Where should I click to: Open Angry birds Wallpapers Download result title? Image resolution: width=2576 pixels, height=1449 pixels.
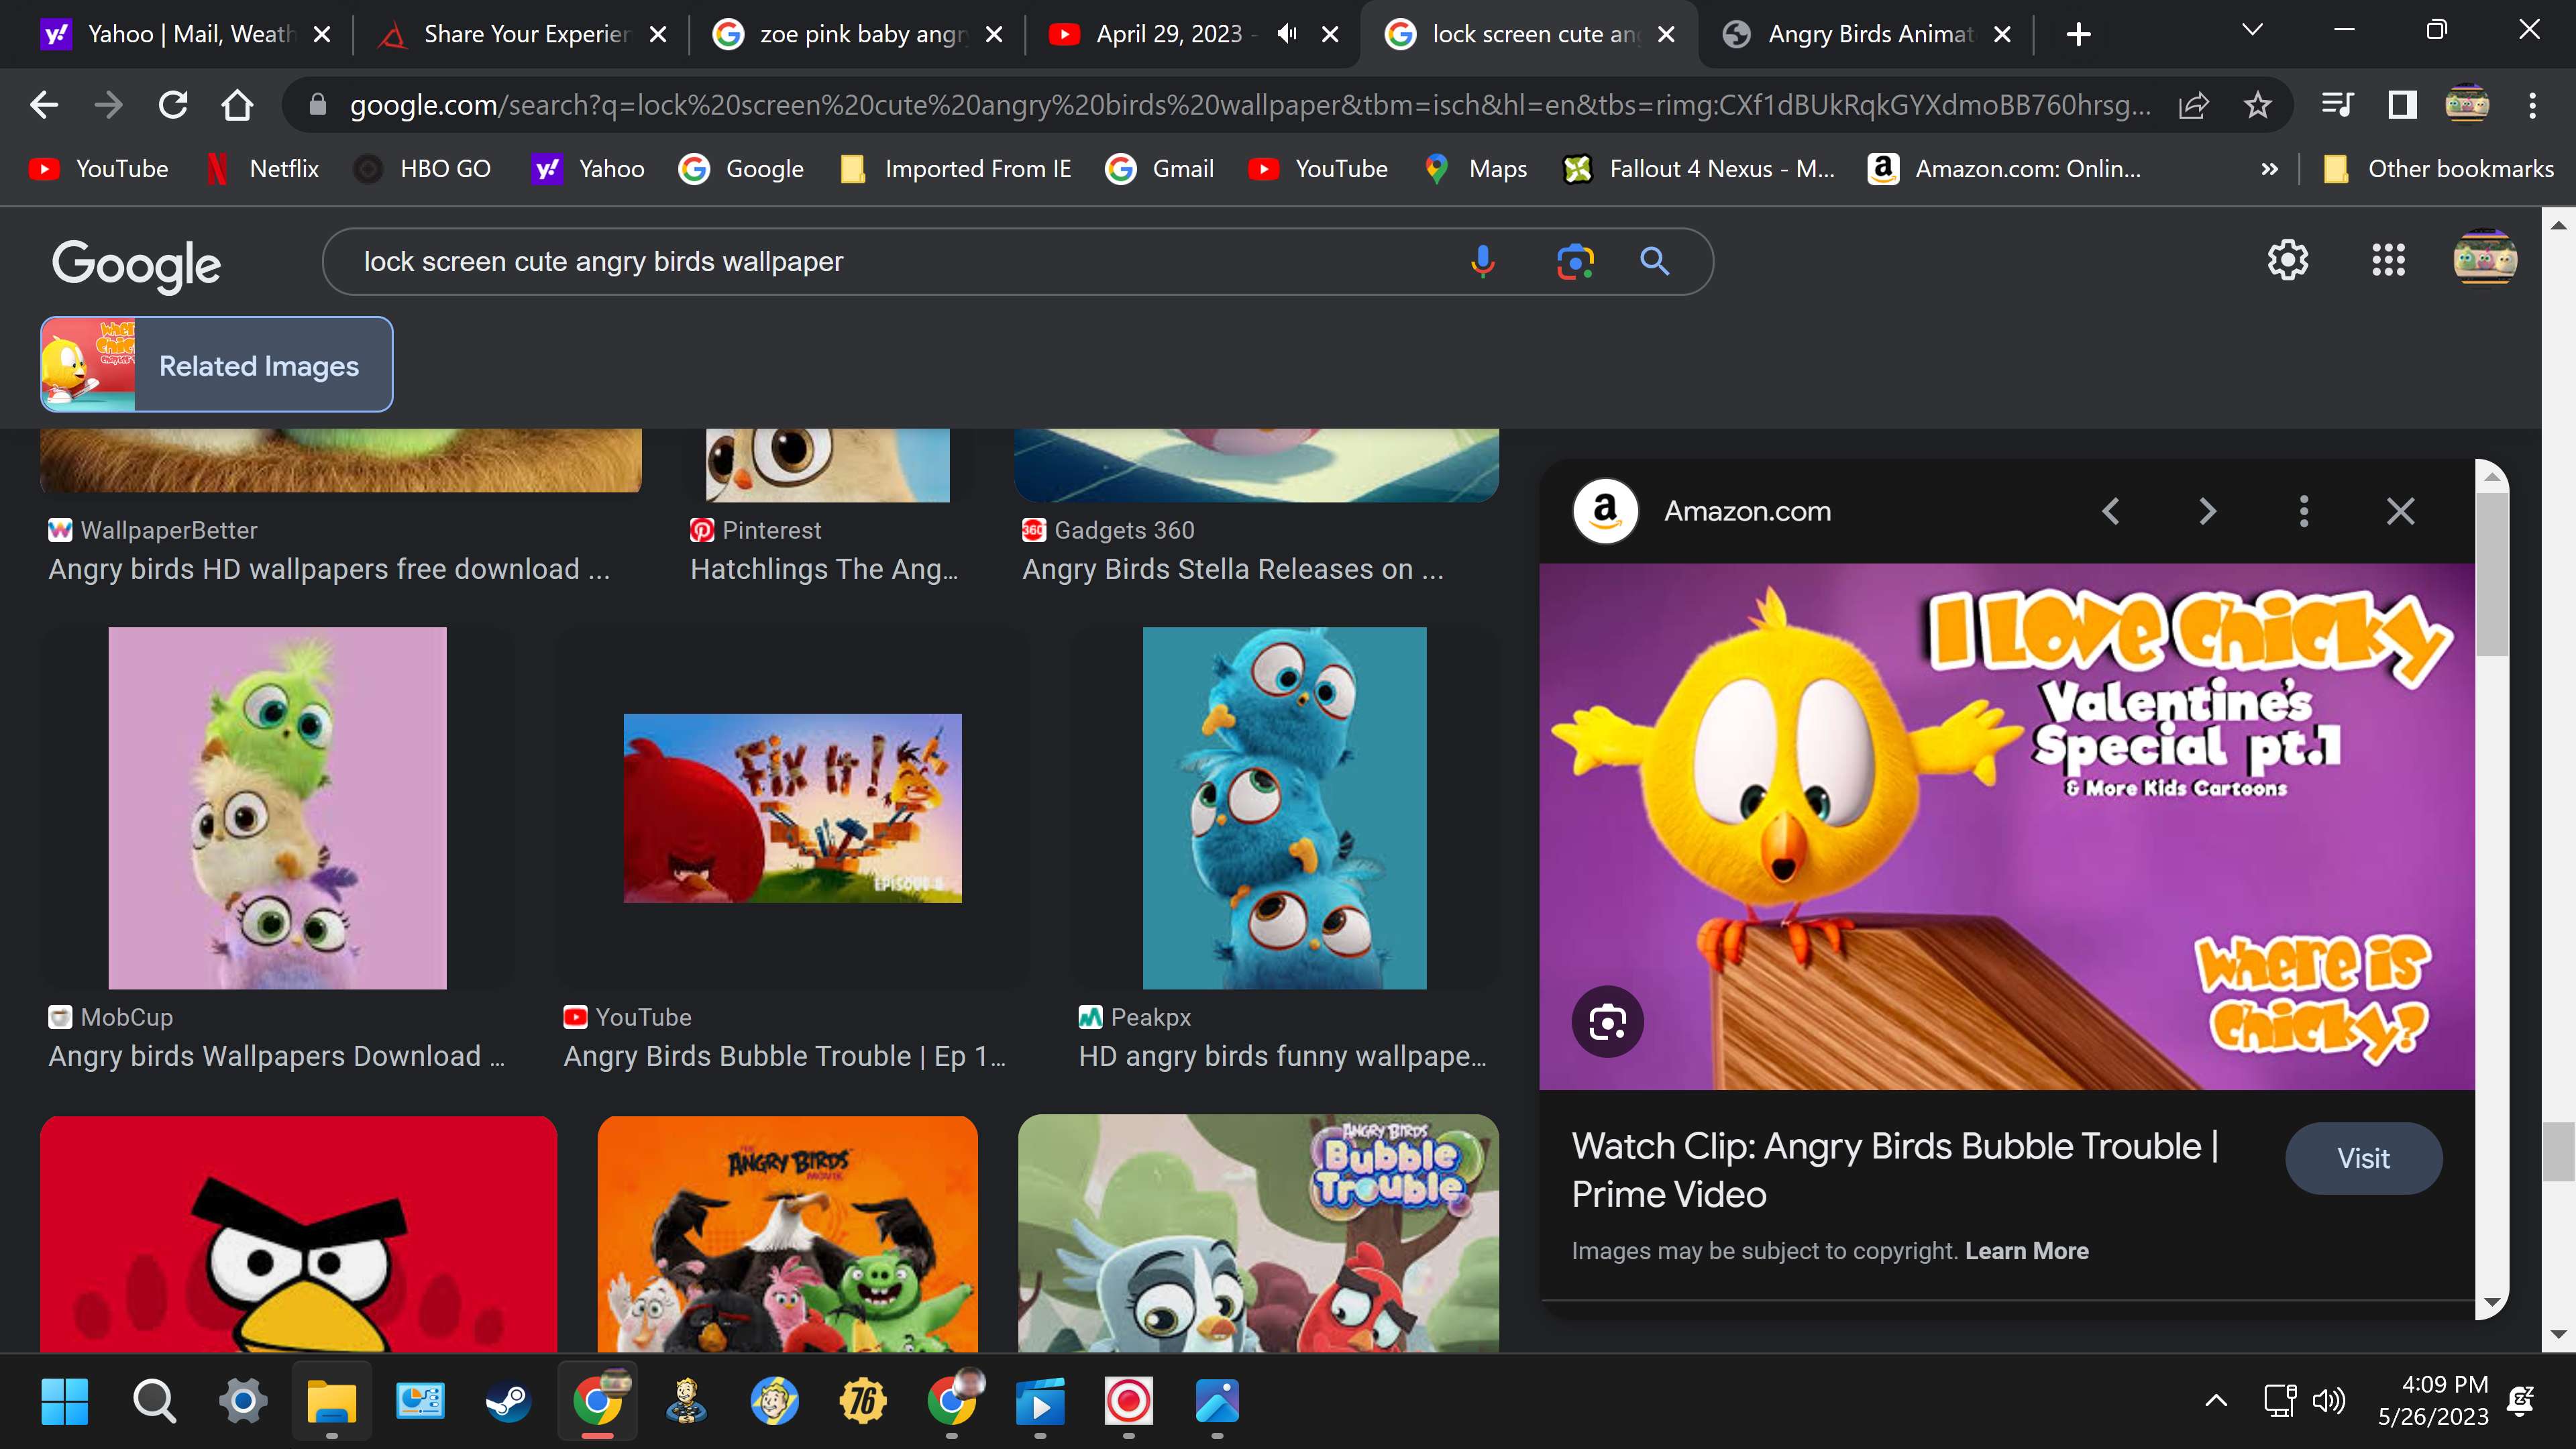coord(277,1056)
